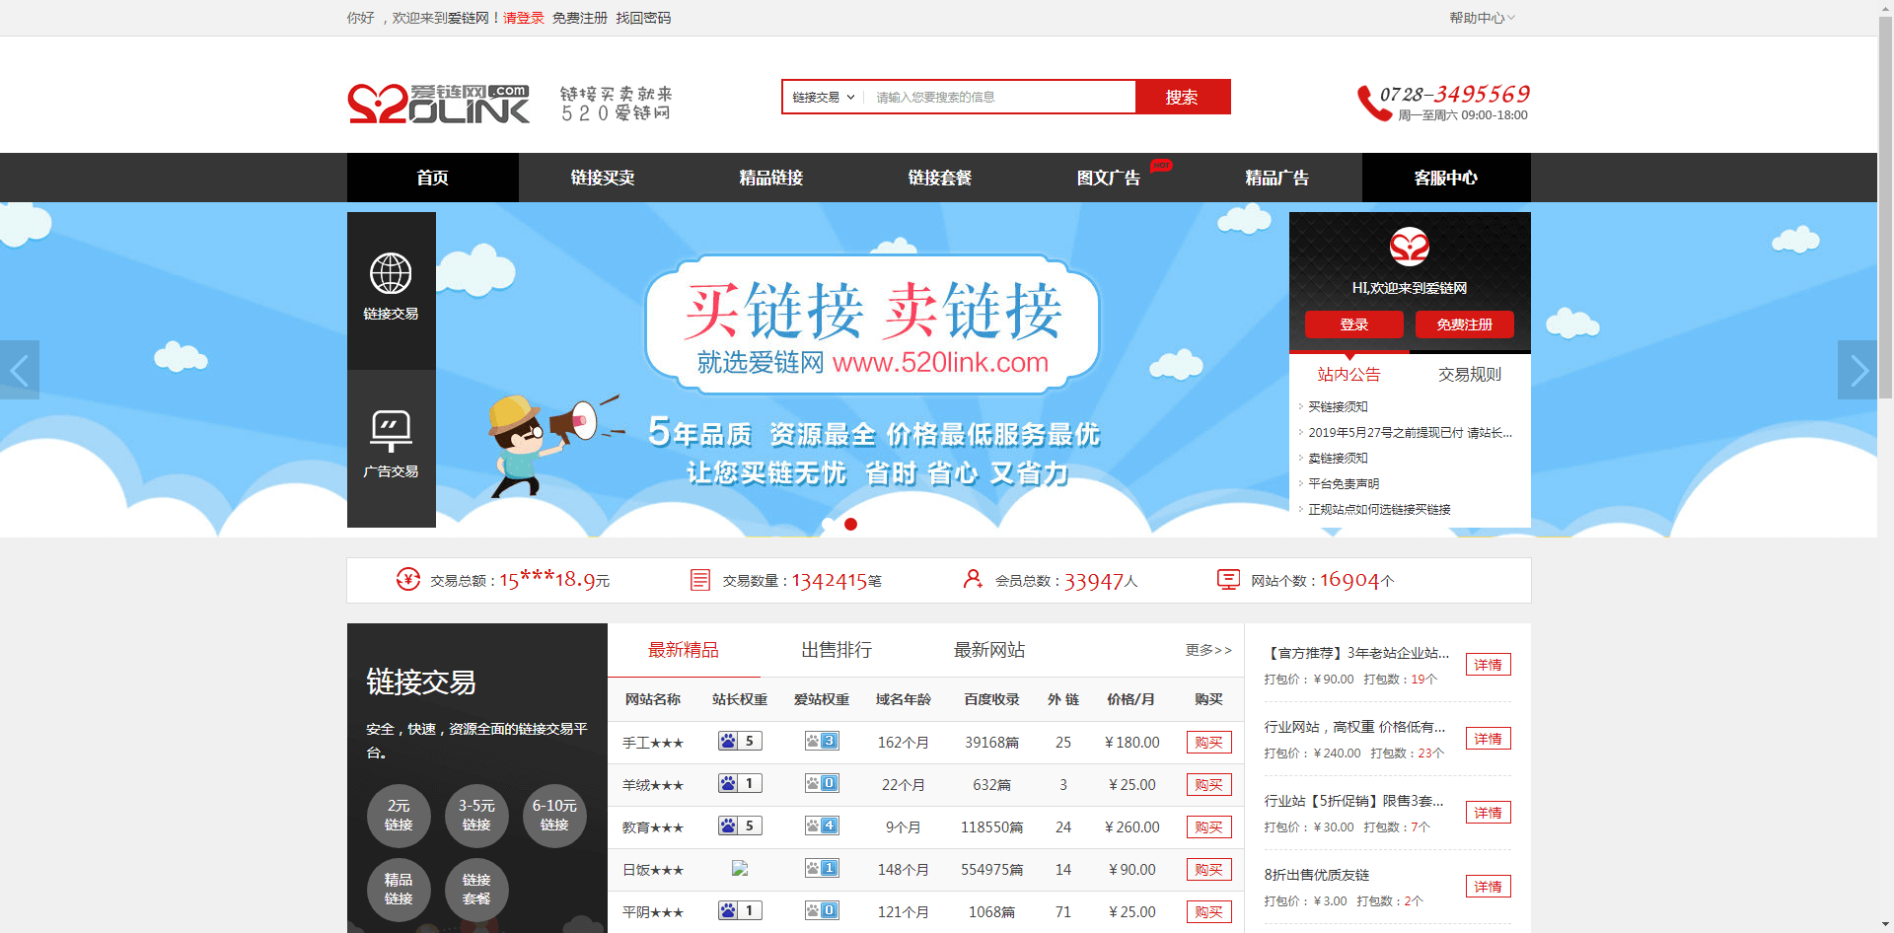
Task: Expand 更多>> in the links table
Action: [x=1207, y=650]
